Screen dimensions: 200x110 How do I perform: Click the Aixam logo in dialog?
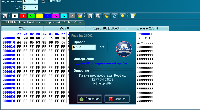(x=124, y=49)
